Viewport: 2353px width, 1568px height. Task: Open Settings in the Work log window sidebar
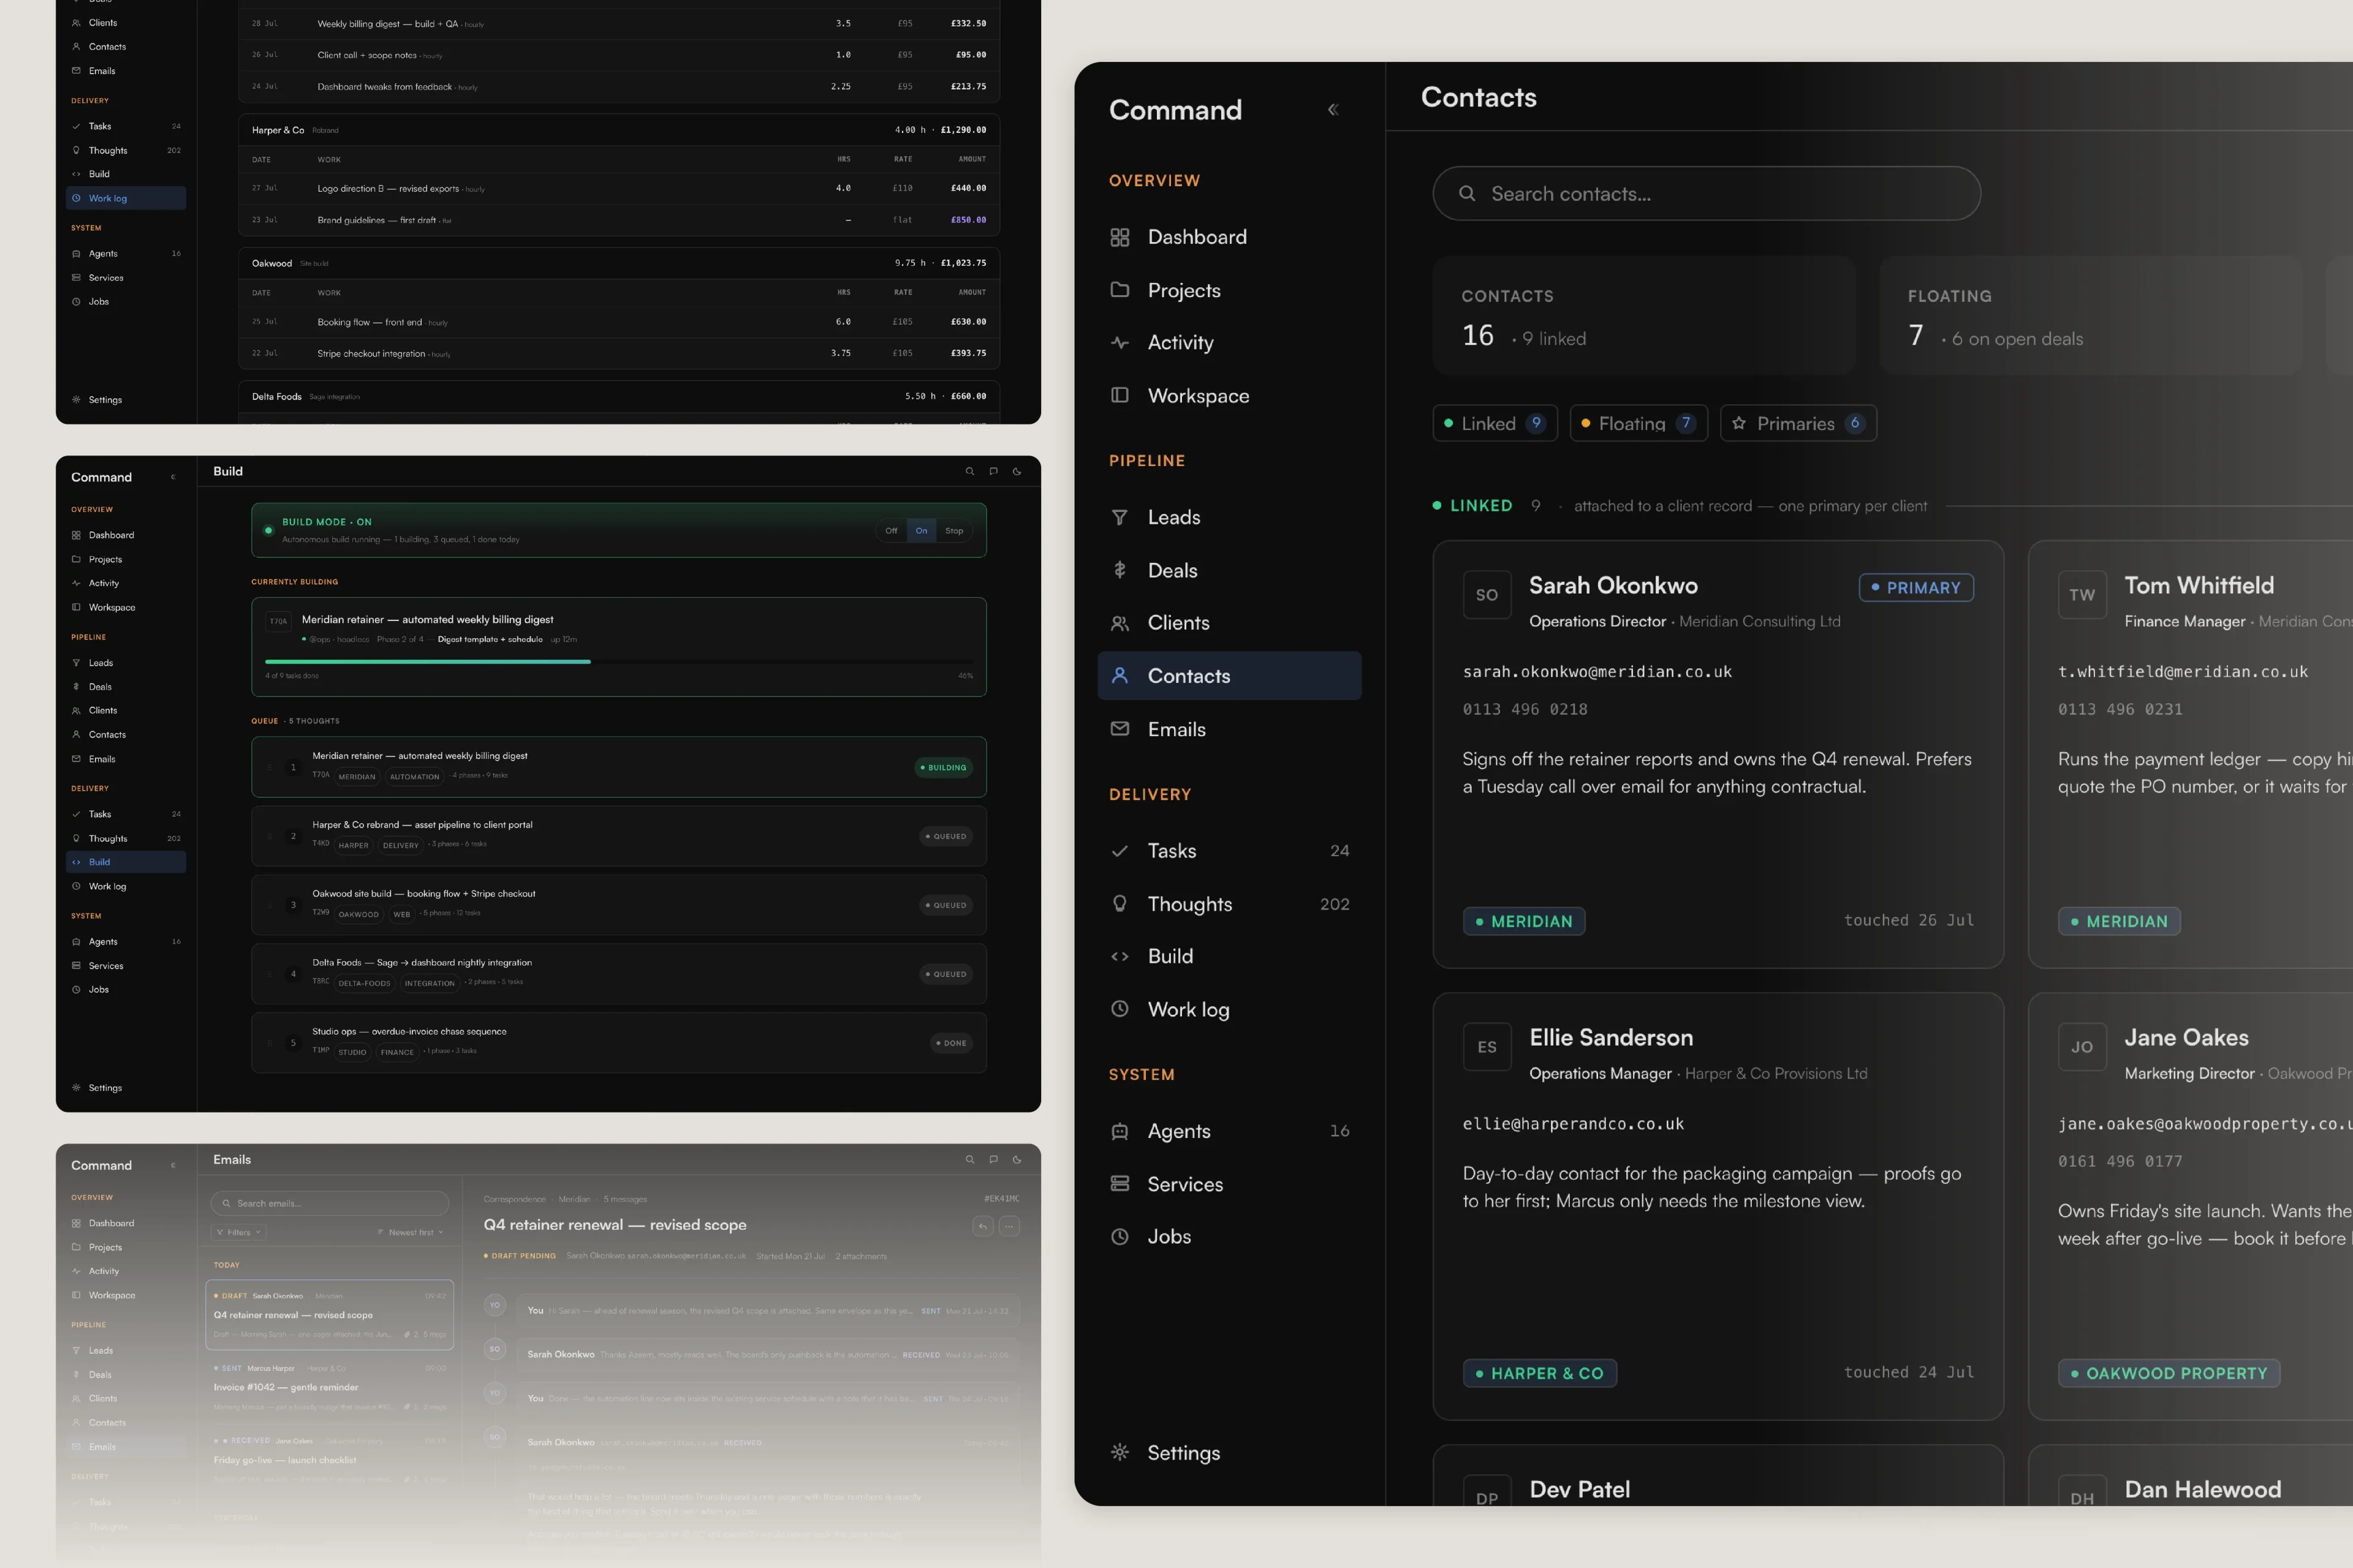pos(126,399)
